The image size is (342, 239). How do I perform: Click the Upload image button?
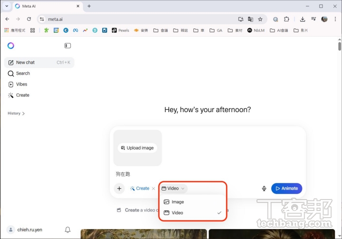click(x=137, y=148)
